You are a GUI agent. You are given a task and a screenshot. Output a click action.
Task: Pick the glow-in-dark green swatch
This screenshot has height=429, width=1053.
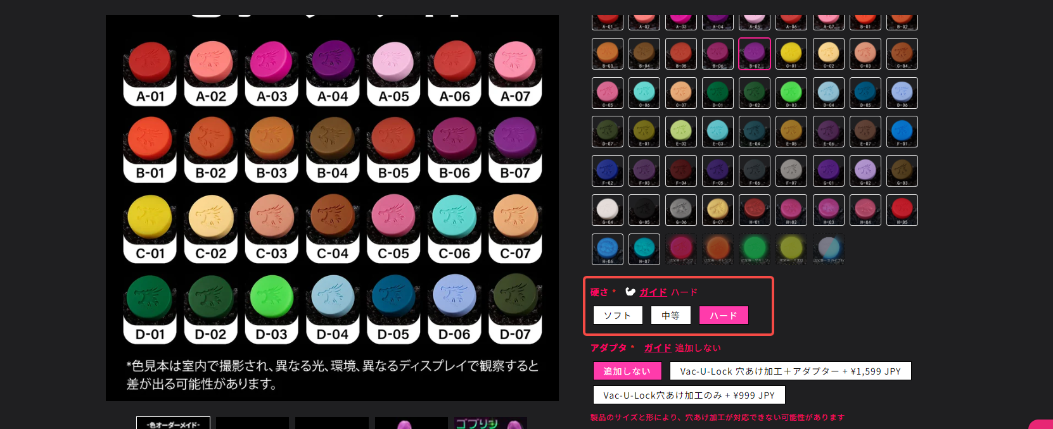754,249
